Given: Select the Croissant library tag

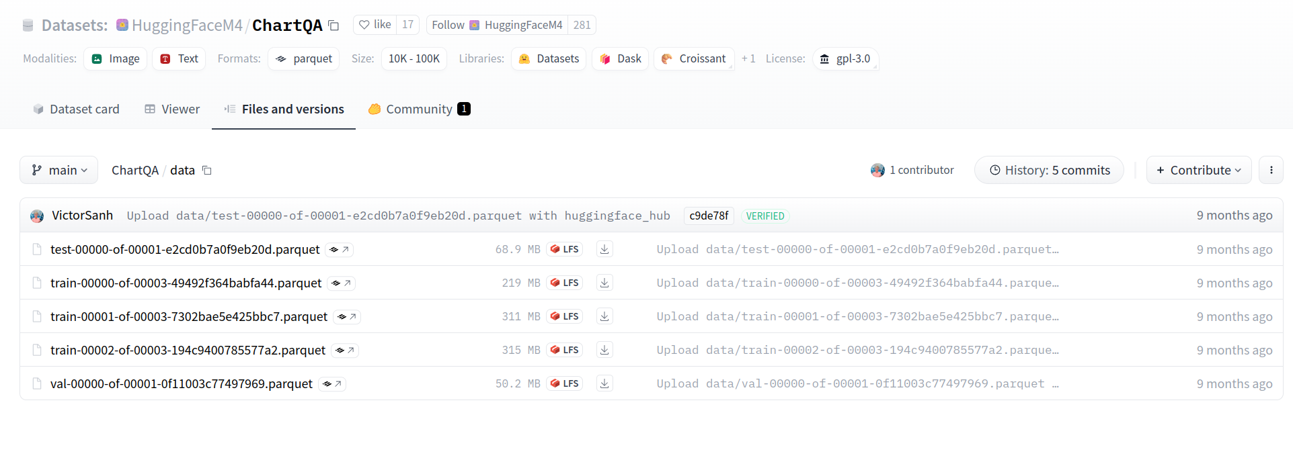Looking at the screenshot, I should tap(694, 58).
